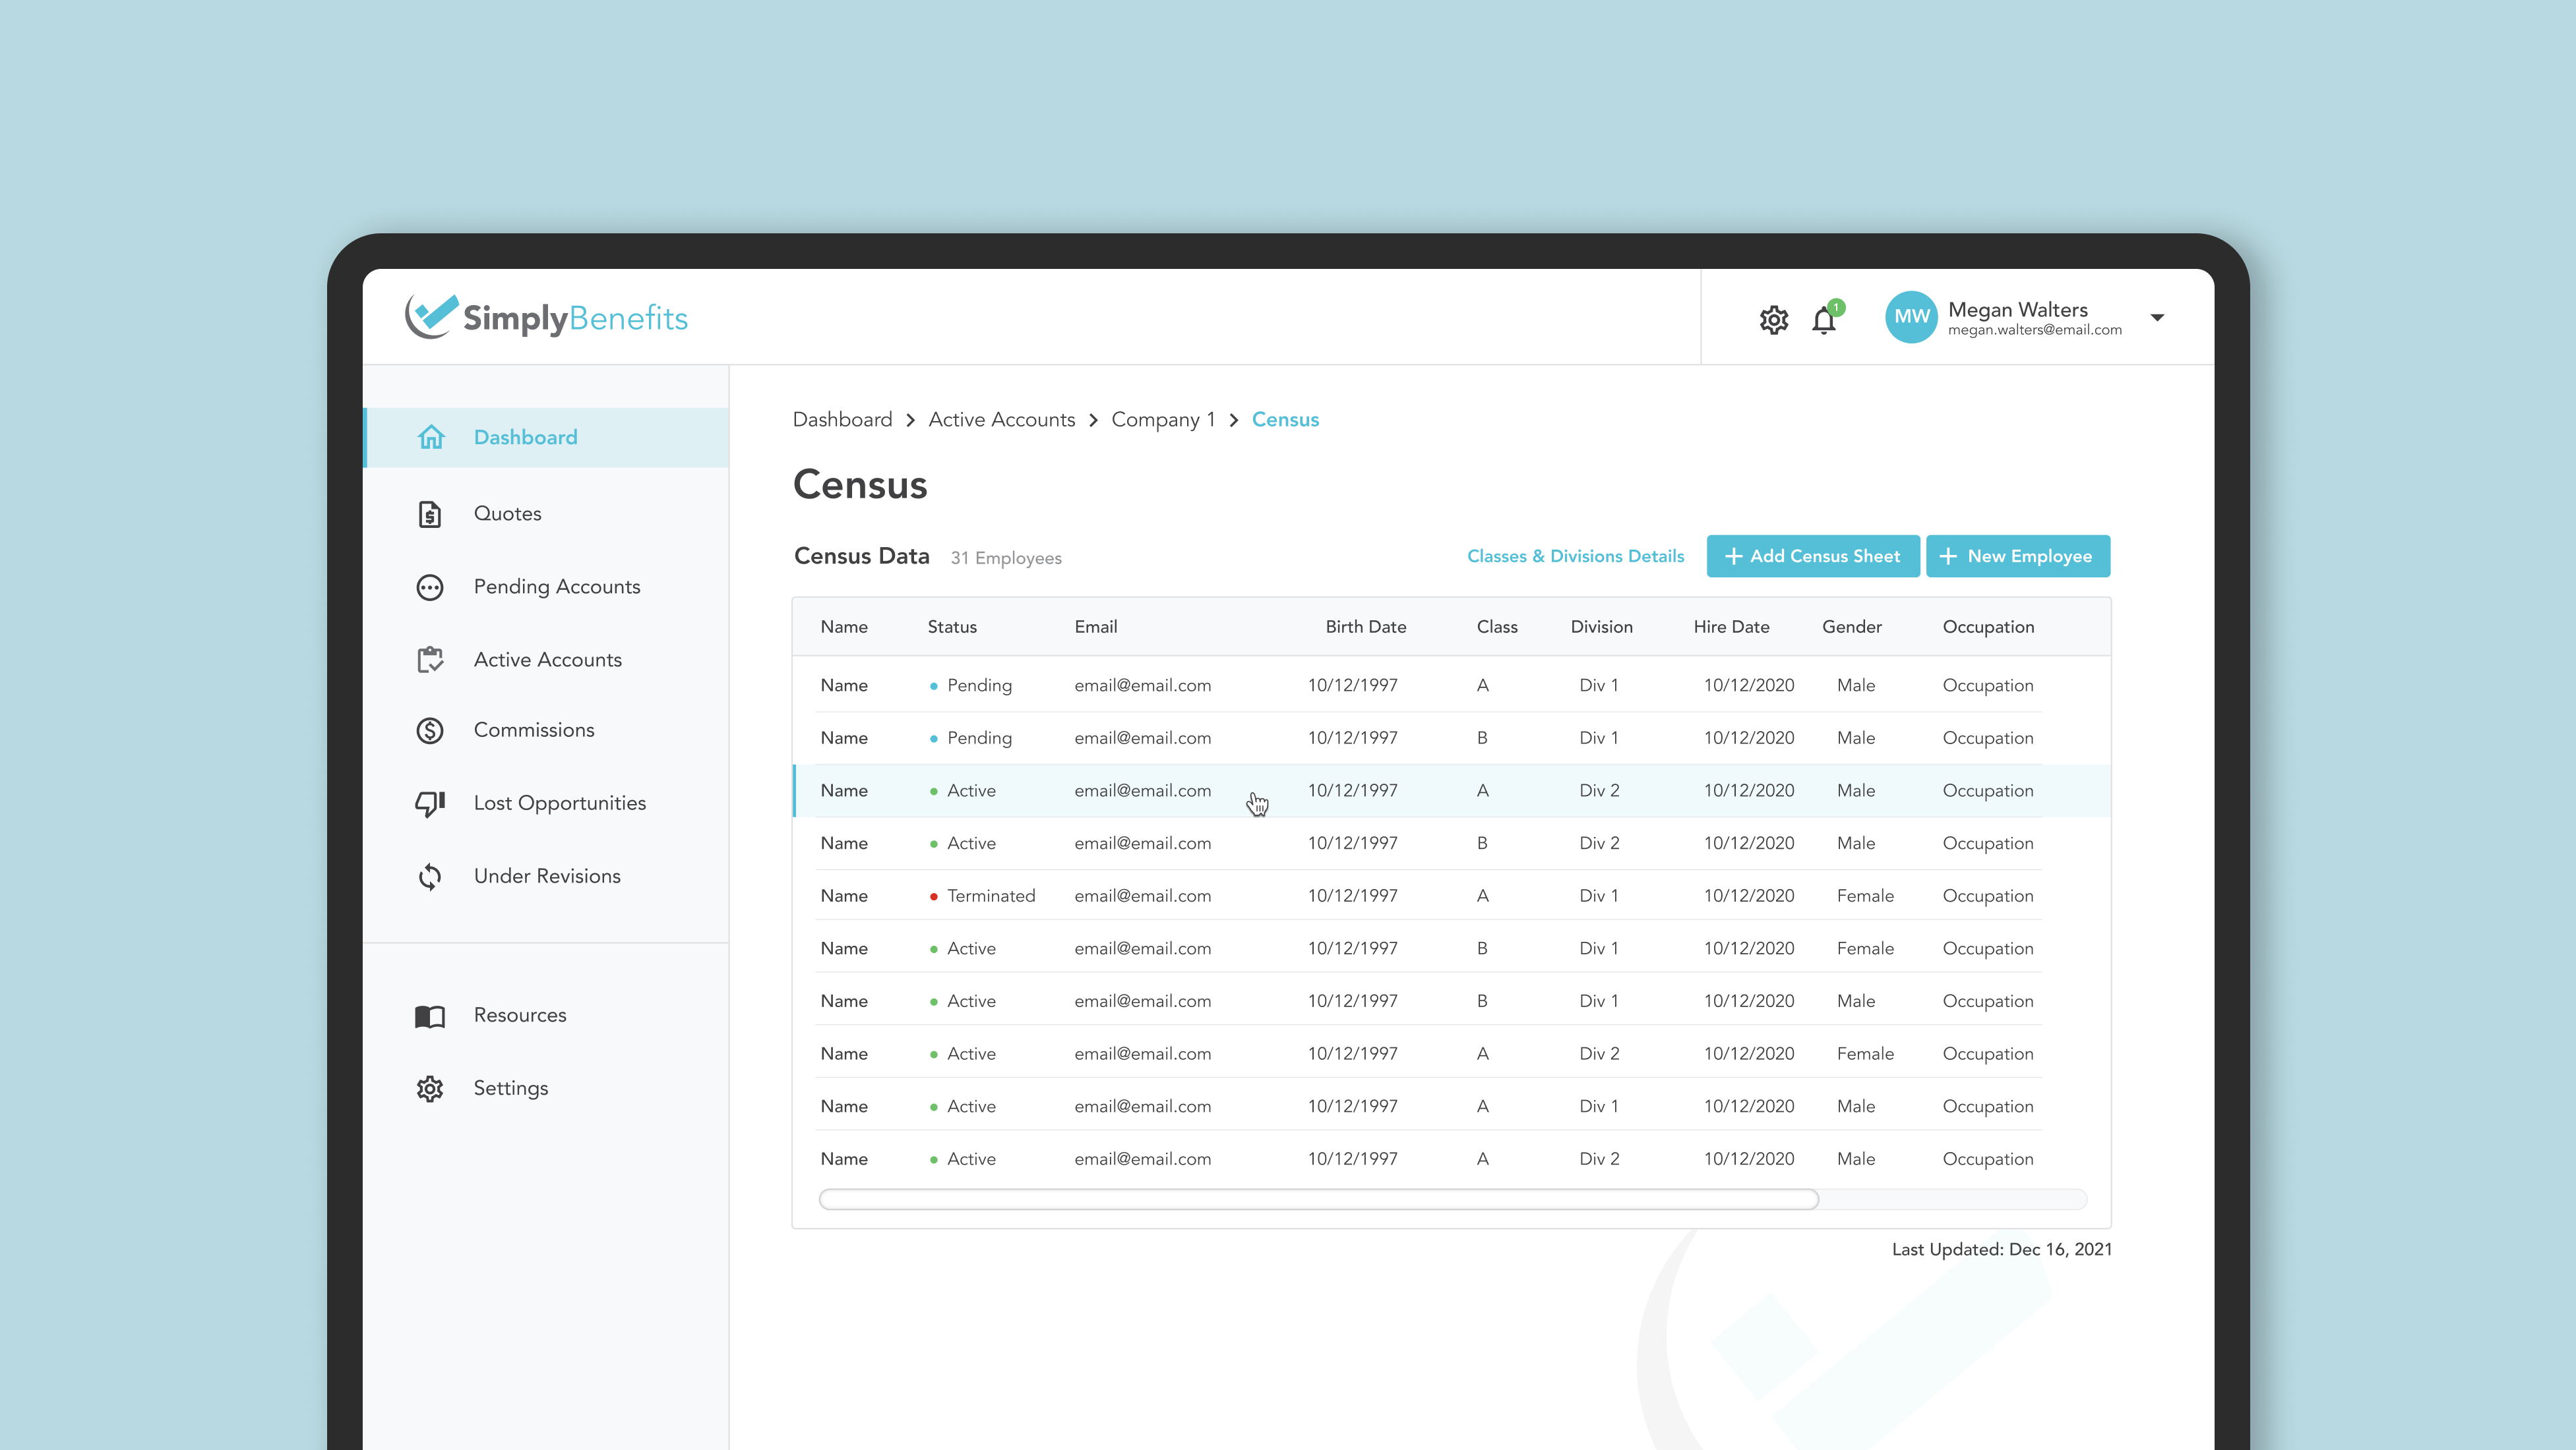The image size is (2576, 1450).
Task: Click Company 1 in the breadcrumb
Action: (x=1162, y=420)
